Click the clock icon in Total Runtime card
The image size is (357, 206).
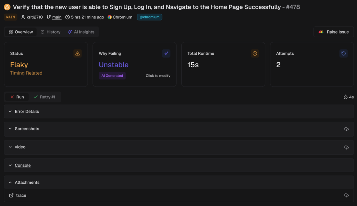(255, 53)
